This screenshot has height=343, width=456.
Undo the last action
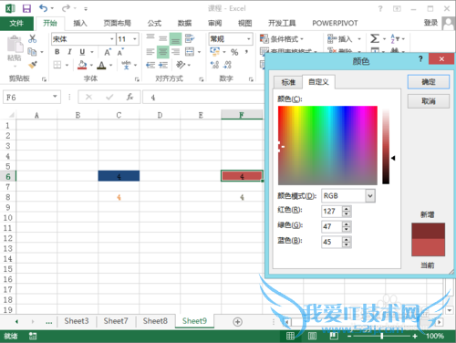[43, 8]
